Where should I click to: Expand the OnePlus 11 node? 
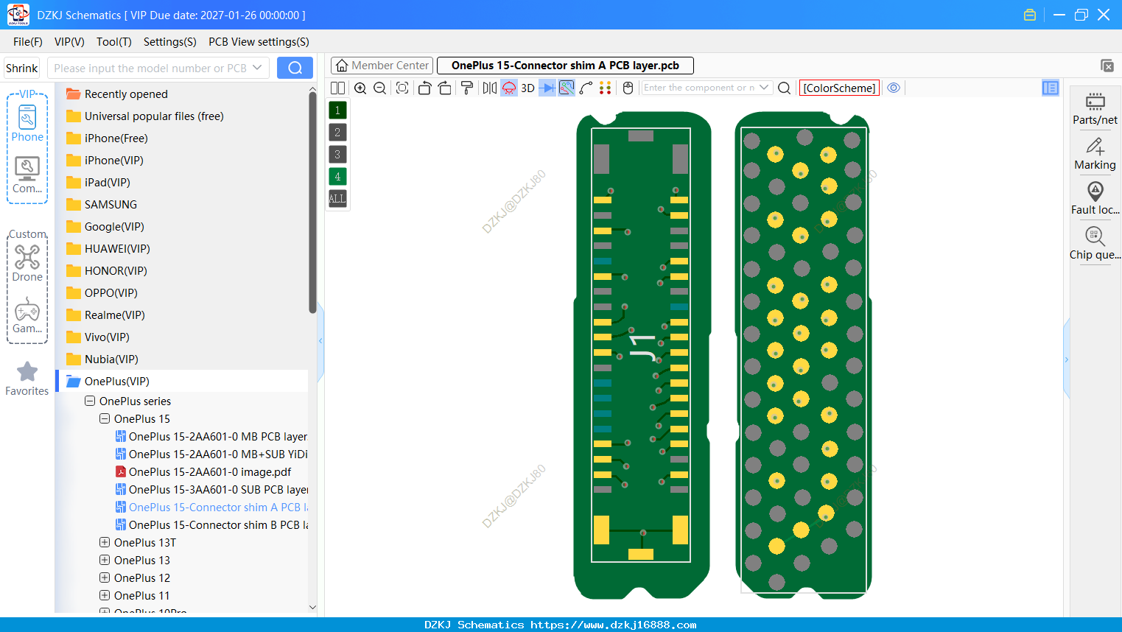pos(105,596)
